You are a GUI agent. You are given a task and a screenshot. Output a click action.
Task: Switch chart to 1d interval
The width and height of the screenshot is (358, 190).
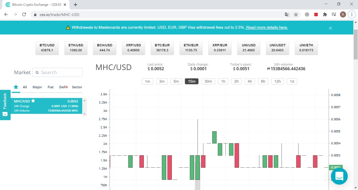tap(292, 81)
